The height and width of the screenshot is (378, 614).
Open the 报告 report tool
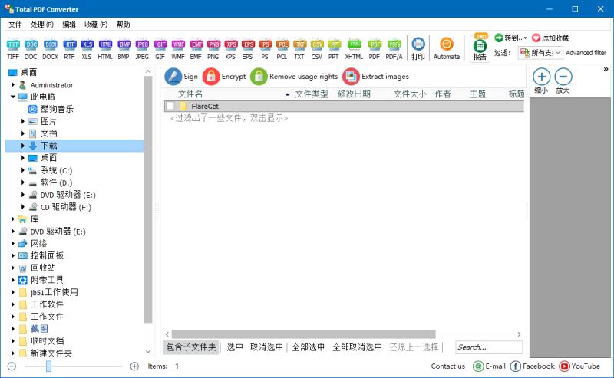[480, 48]
